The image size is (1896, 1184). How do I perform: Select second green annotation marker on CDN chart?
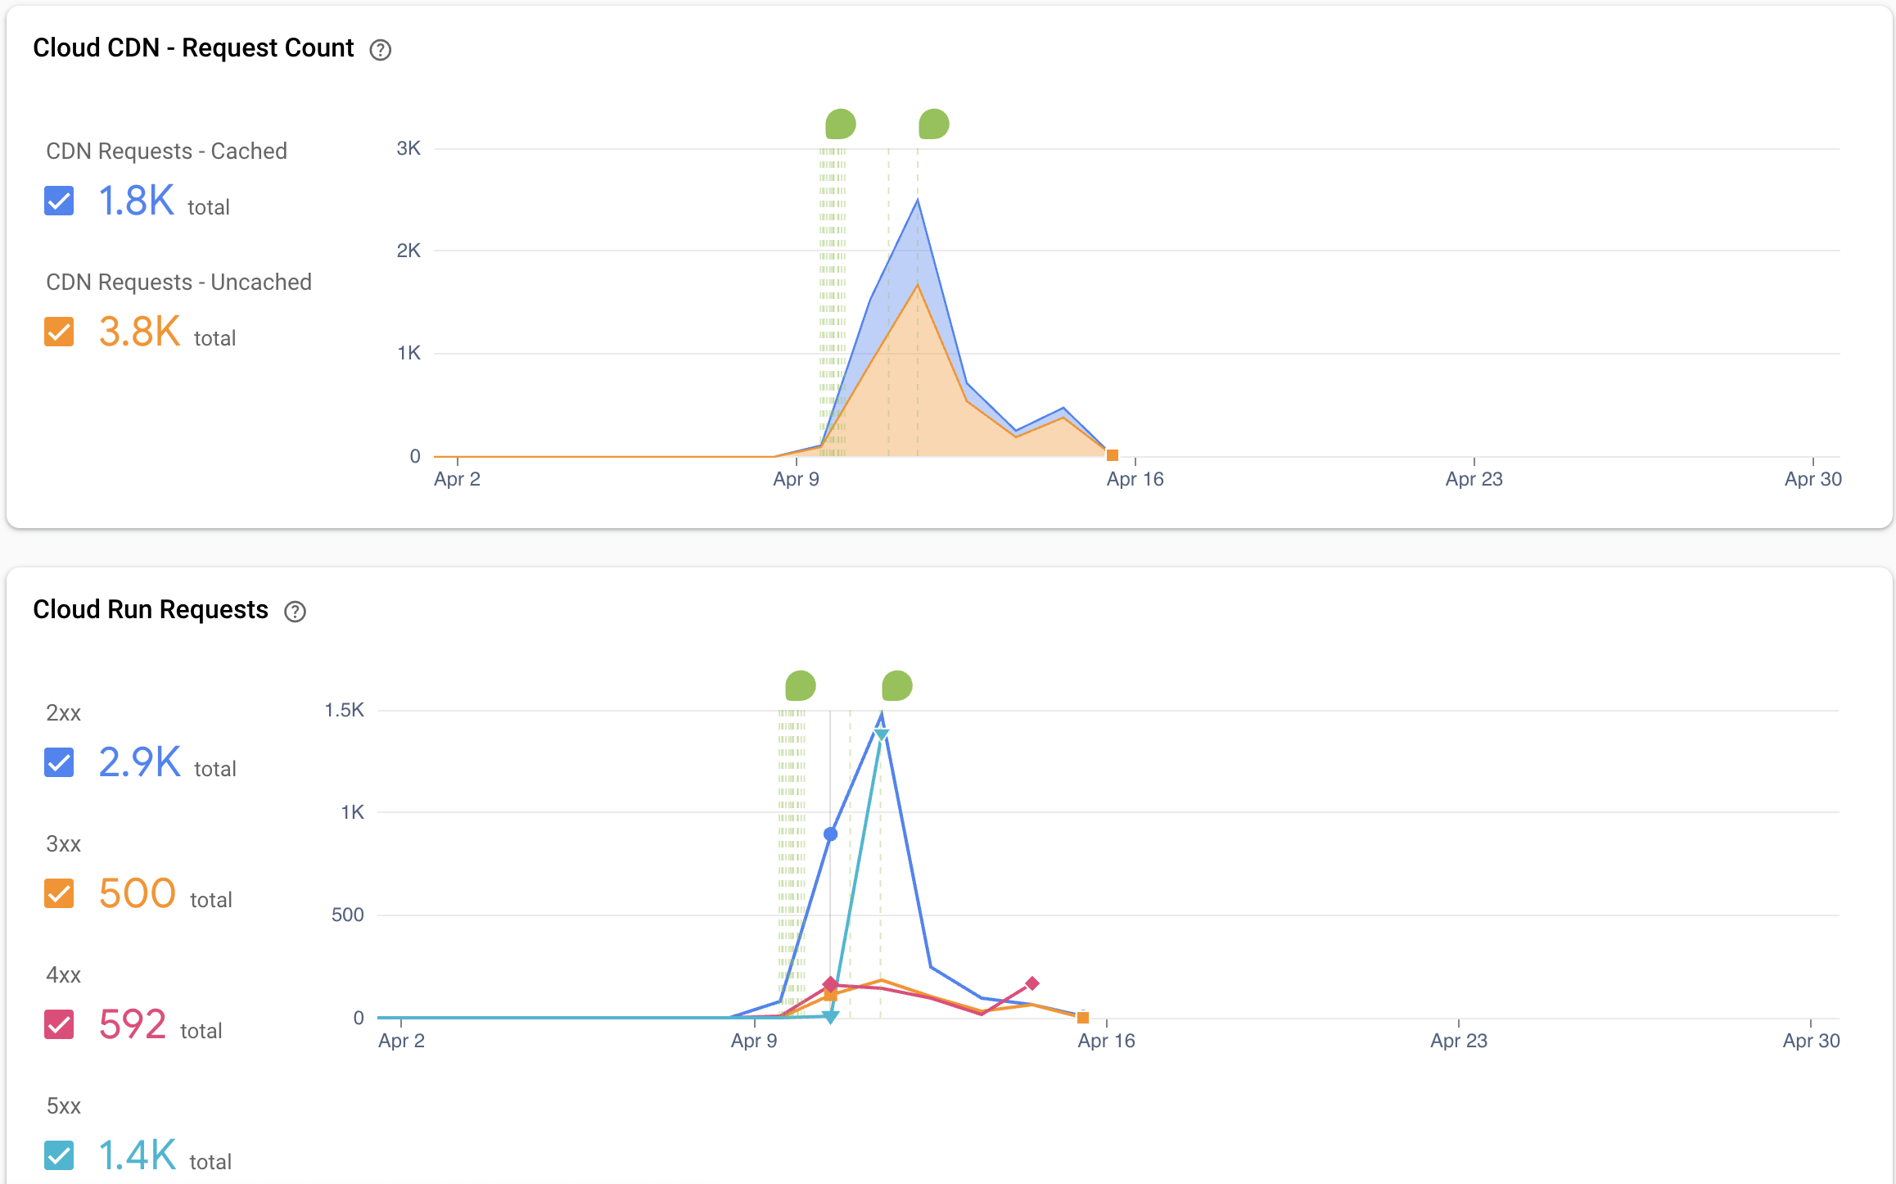[933, 124]
